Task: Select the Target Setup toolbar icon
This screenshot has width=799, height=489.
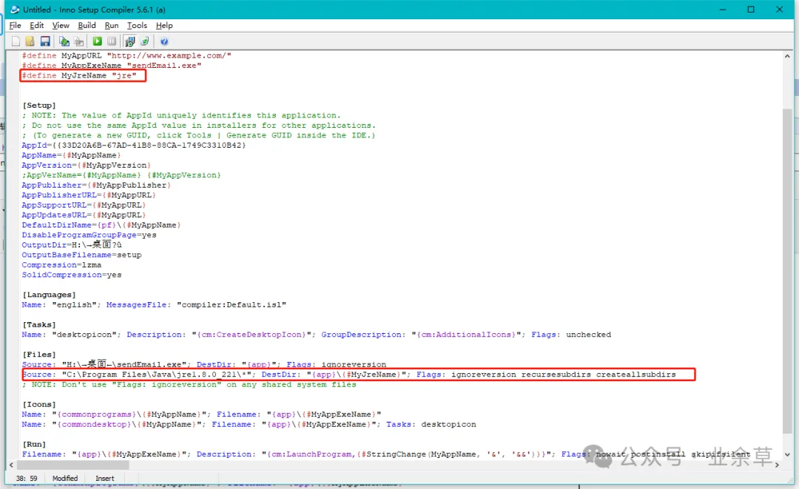Action: pyautogui.click(x=130, y=41)
